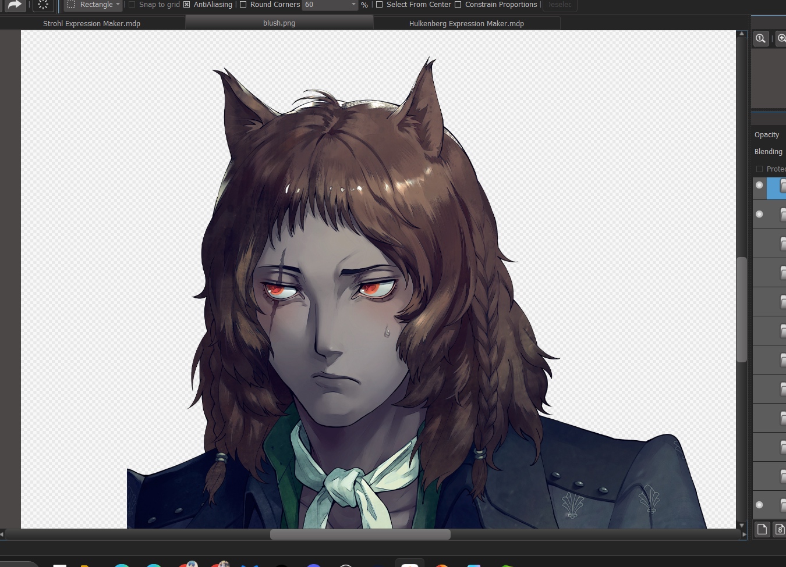Click the horizontal canvas scrollbar thumb

click(360, 534)
